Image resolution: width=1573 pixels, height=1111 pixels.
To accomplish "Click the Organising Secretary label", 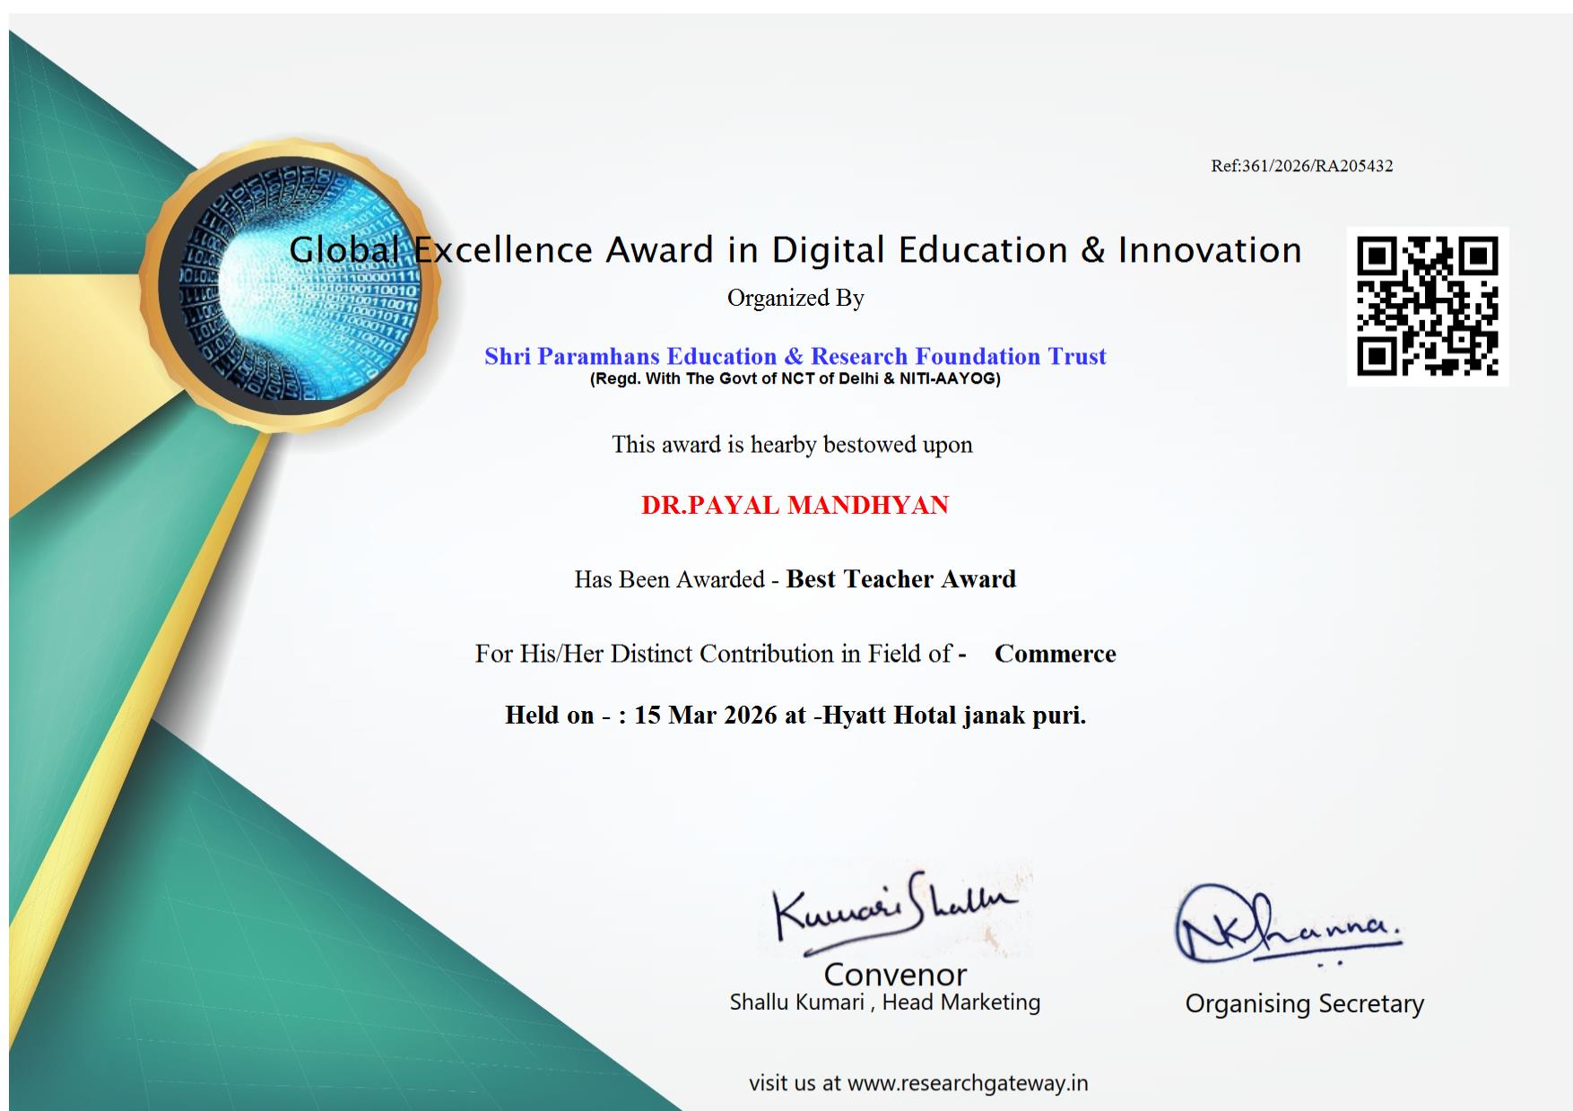I will [x=1304, y=1003].
